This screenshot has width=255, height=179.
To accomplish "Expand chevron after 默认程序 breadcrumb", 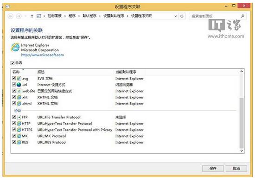I will (100, 16).
